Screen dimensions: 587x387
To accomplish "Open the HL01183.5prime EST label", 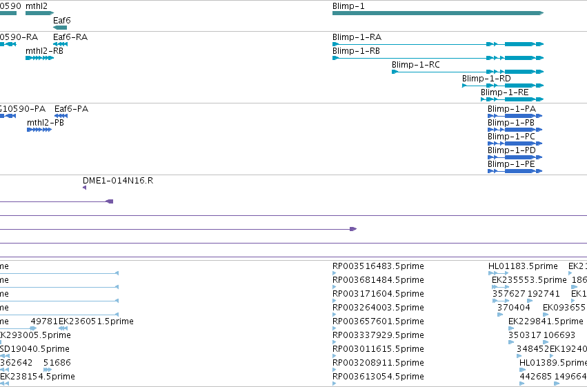I will (523, 266).
